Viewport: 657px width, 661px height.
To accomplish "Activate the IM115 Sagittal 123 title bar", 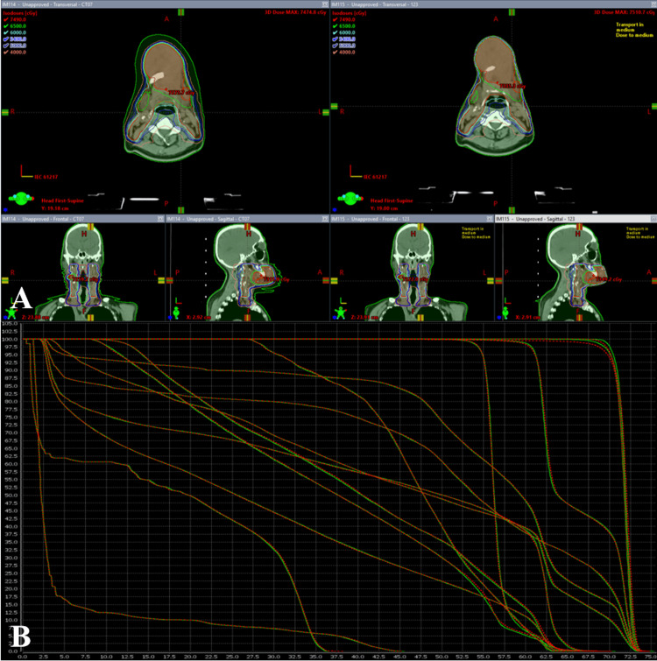I will point(576,219).
